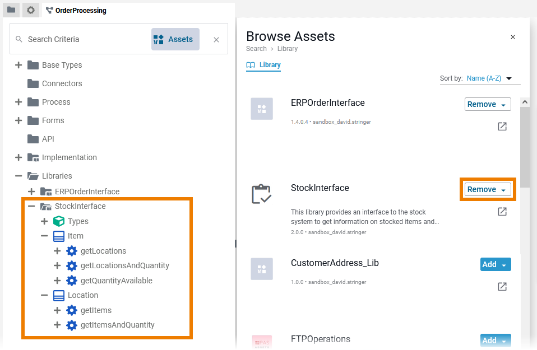Toggle the Assets filter button
Viewport: 537px width, 350px height.
(x=175, y=39)
